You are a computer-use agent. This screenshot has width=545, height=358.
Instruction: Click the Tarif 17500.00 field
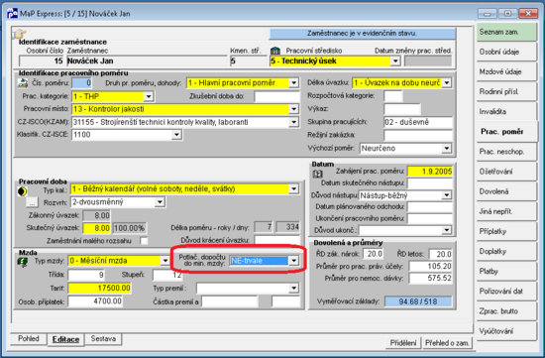click(100, 288)
